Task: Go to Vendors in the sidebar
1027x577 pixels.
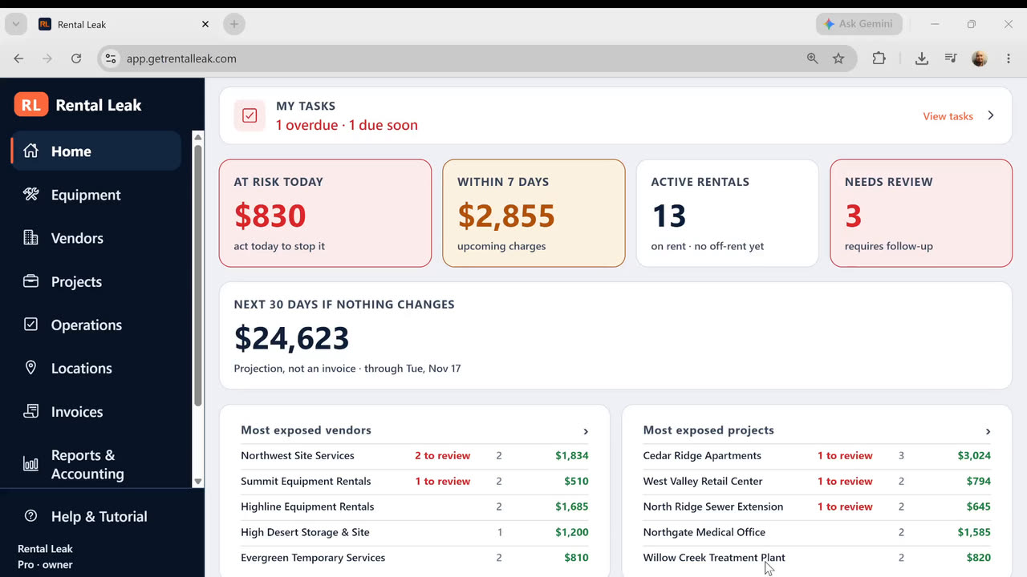Action: (x=96, y=238)
